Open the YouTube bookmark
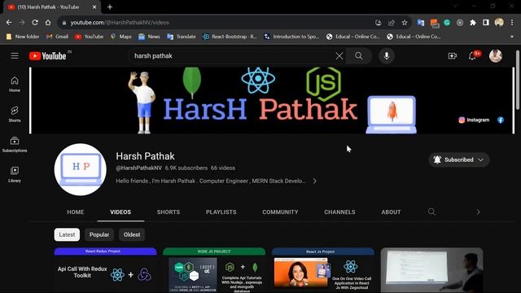Viewport: 521px width, 293px height. 89,37
